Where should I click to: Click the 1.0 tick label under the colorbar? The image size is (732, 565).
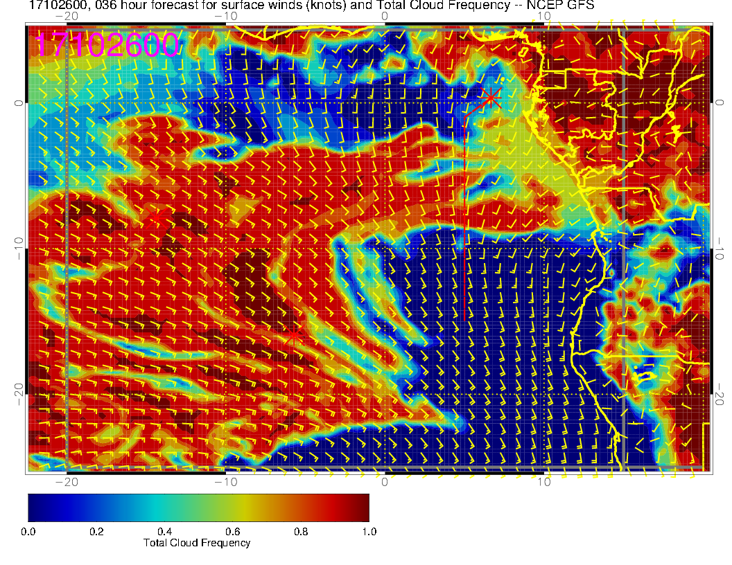coord(369,531)
